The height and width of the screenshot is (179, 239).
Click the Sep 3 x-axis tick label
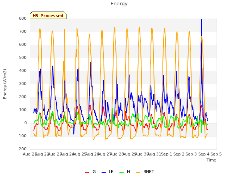(191, 154)
